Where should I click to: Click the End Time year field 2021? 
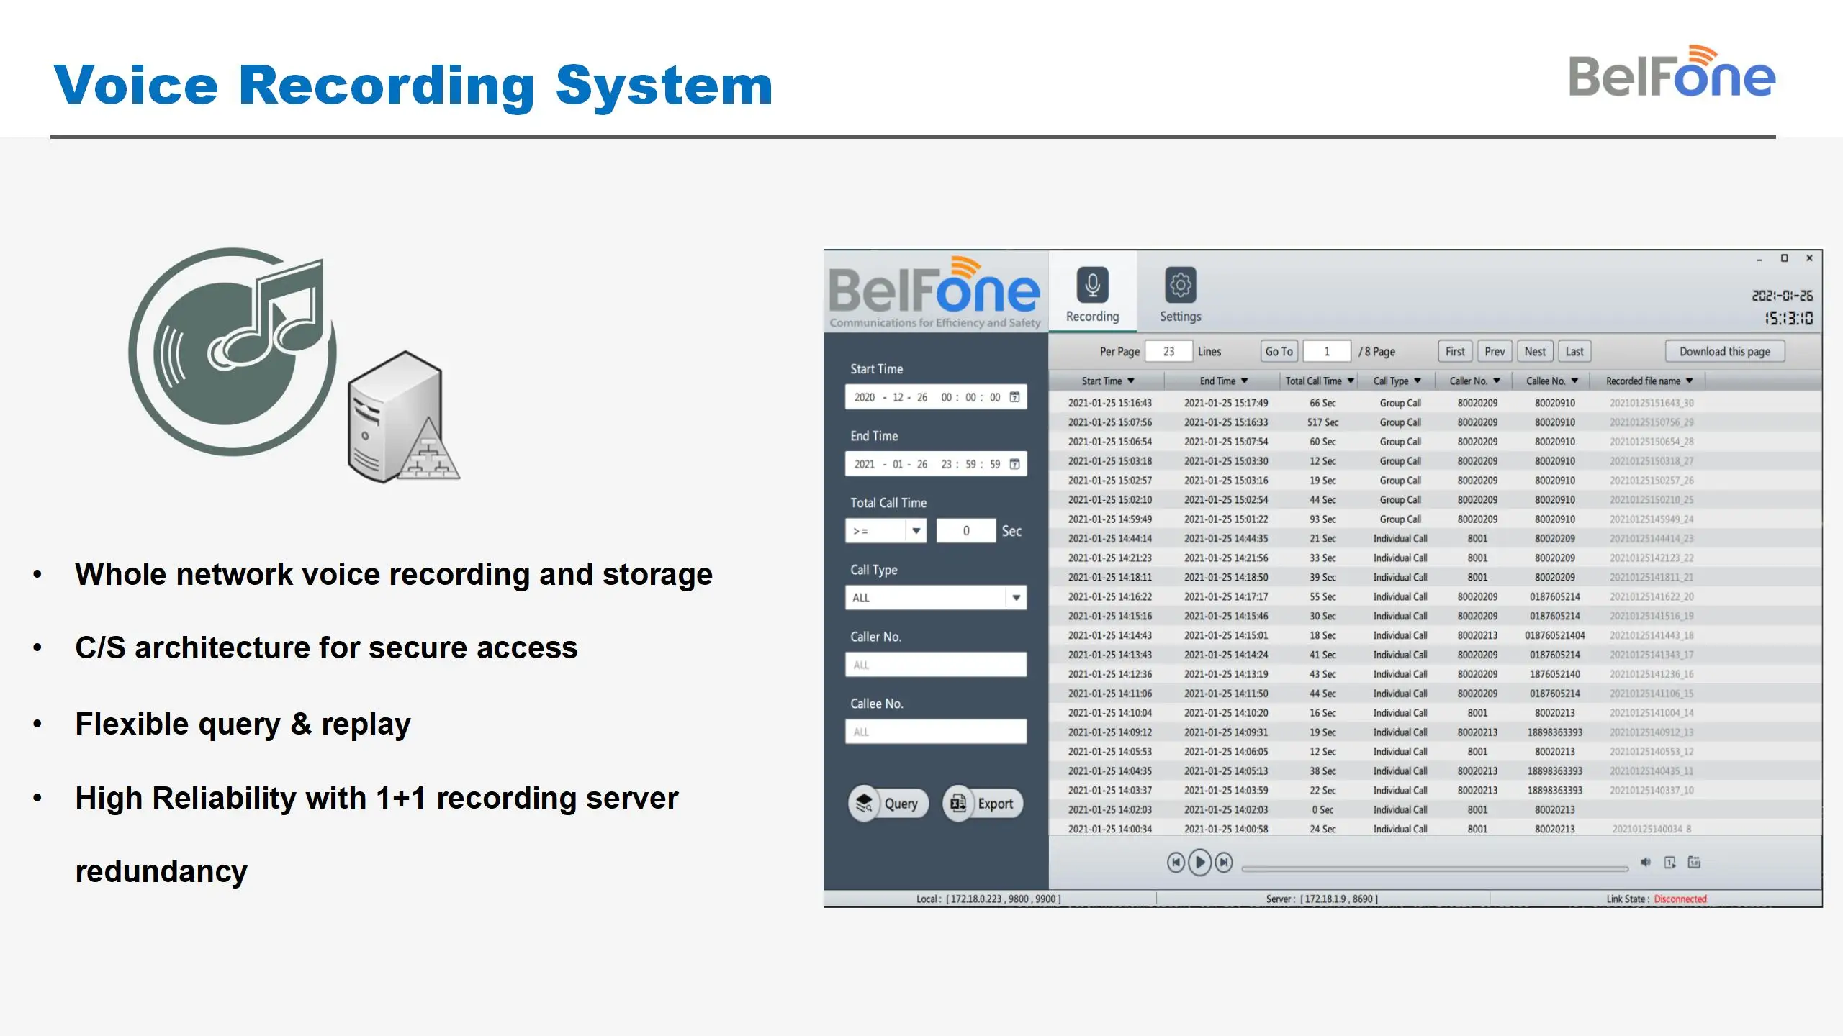pos(864,464)
